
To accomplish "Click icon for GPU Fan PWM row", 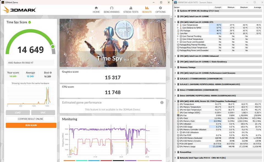I will [178, 135].
